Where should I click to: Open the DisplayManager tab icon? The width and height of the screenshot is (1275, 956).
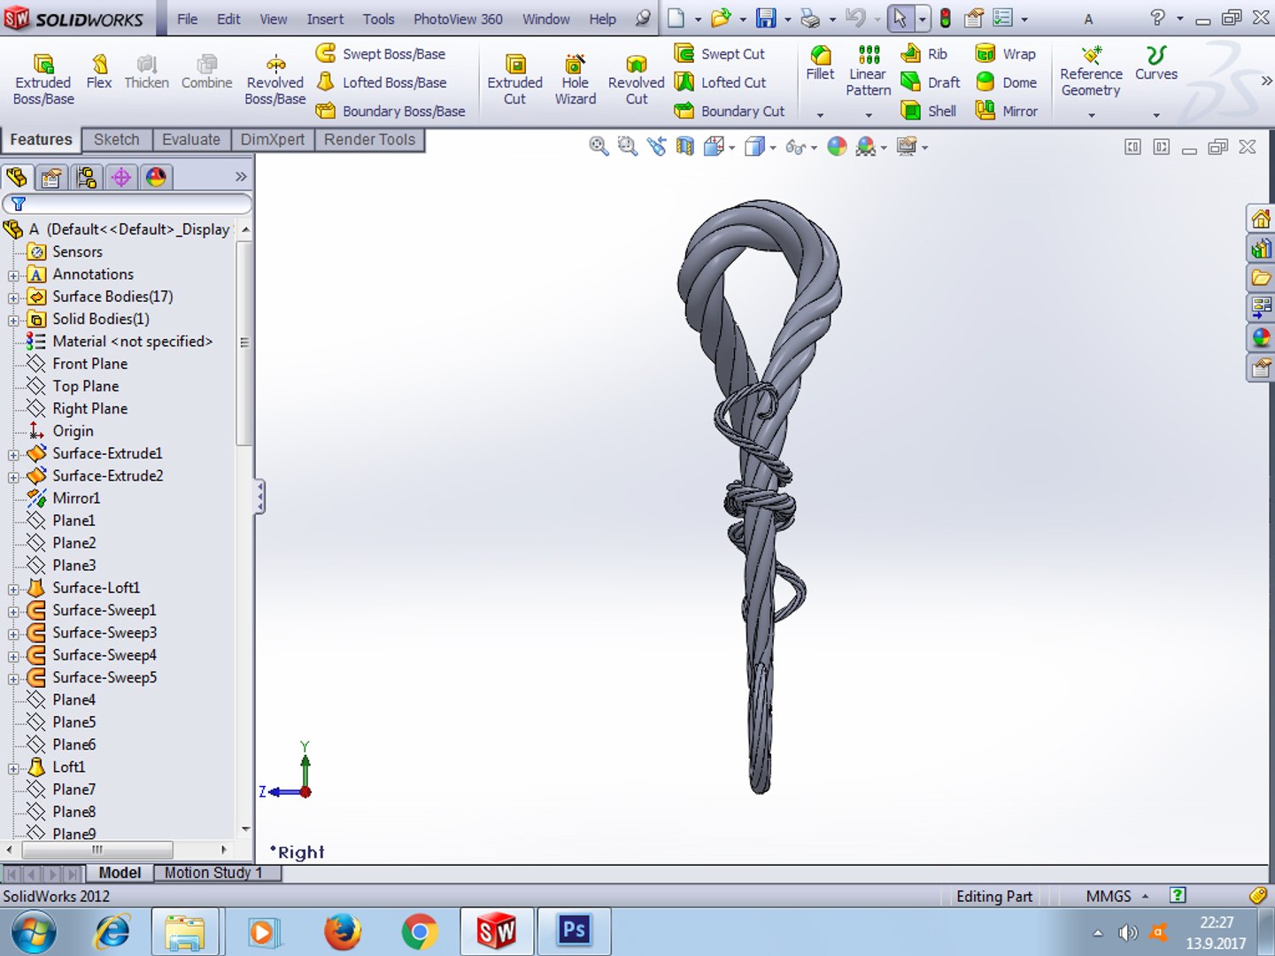pos(156,177)
